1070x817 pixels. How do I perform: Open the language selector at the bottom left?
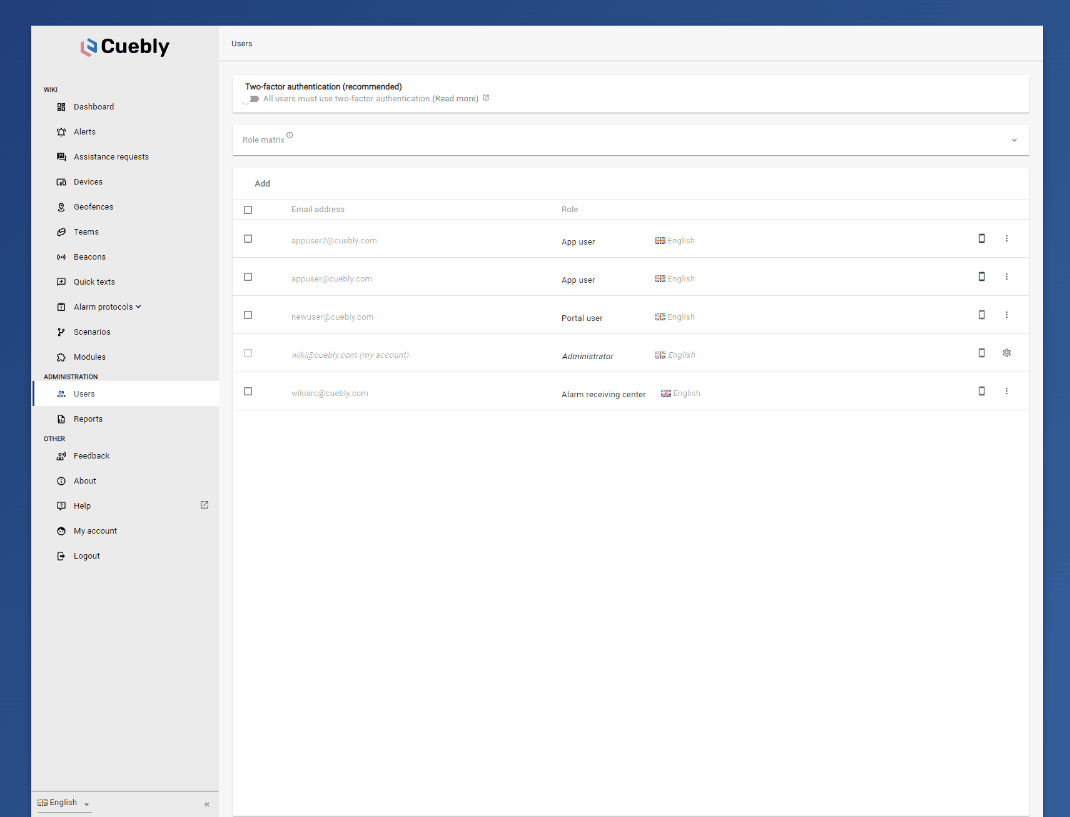pyautogui.click(x=63, y=803)
